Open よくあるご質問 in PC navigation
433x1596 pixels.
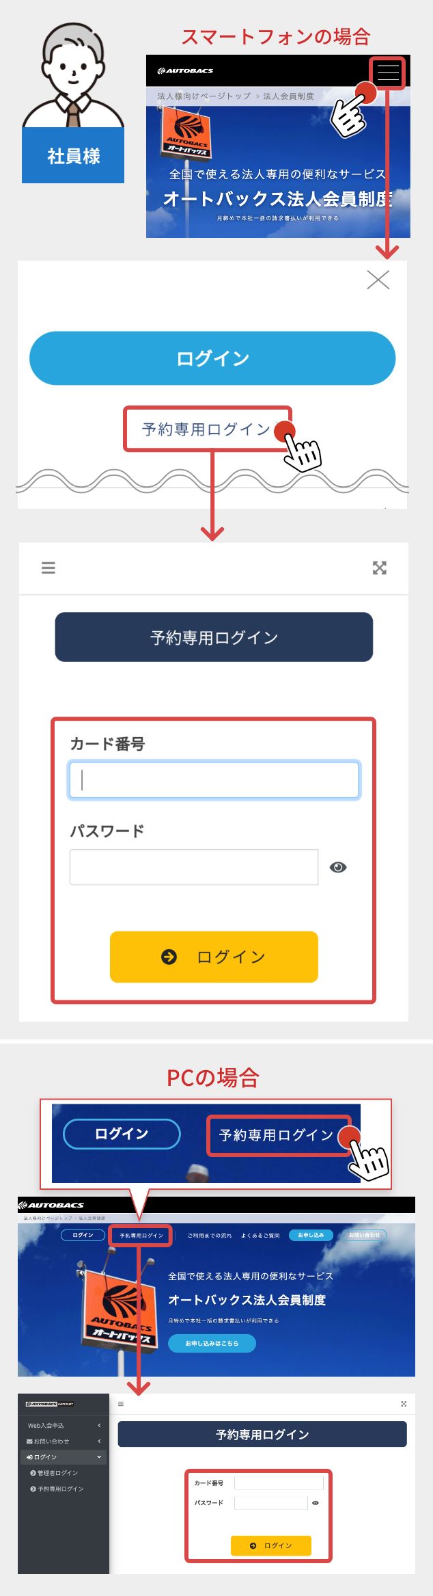tap(260, 1236)
